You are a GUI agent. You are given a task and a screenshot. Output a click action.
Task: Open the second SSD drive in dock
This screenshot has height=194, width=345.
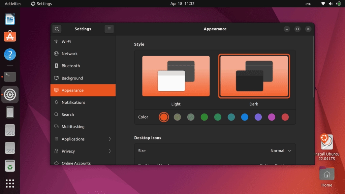(10, 148)
